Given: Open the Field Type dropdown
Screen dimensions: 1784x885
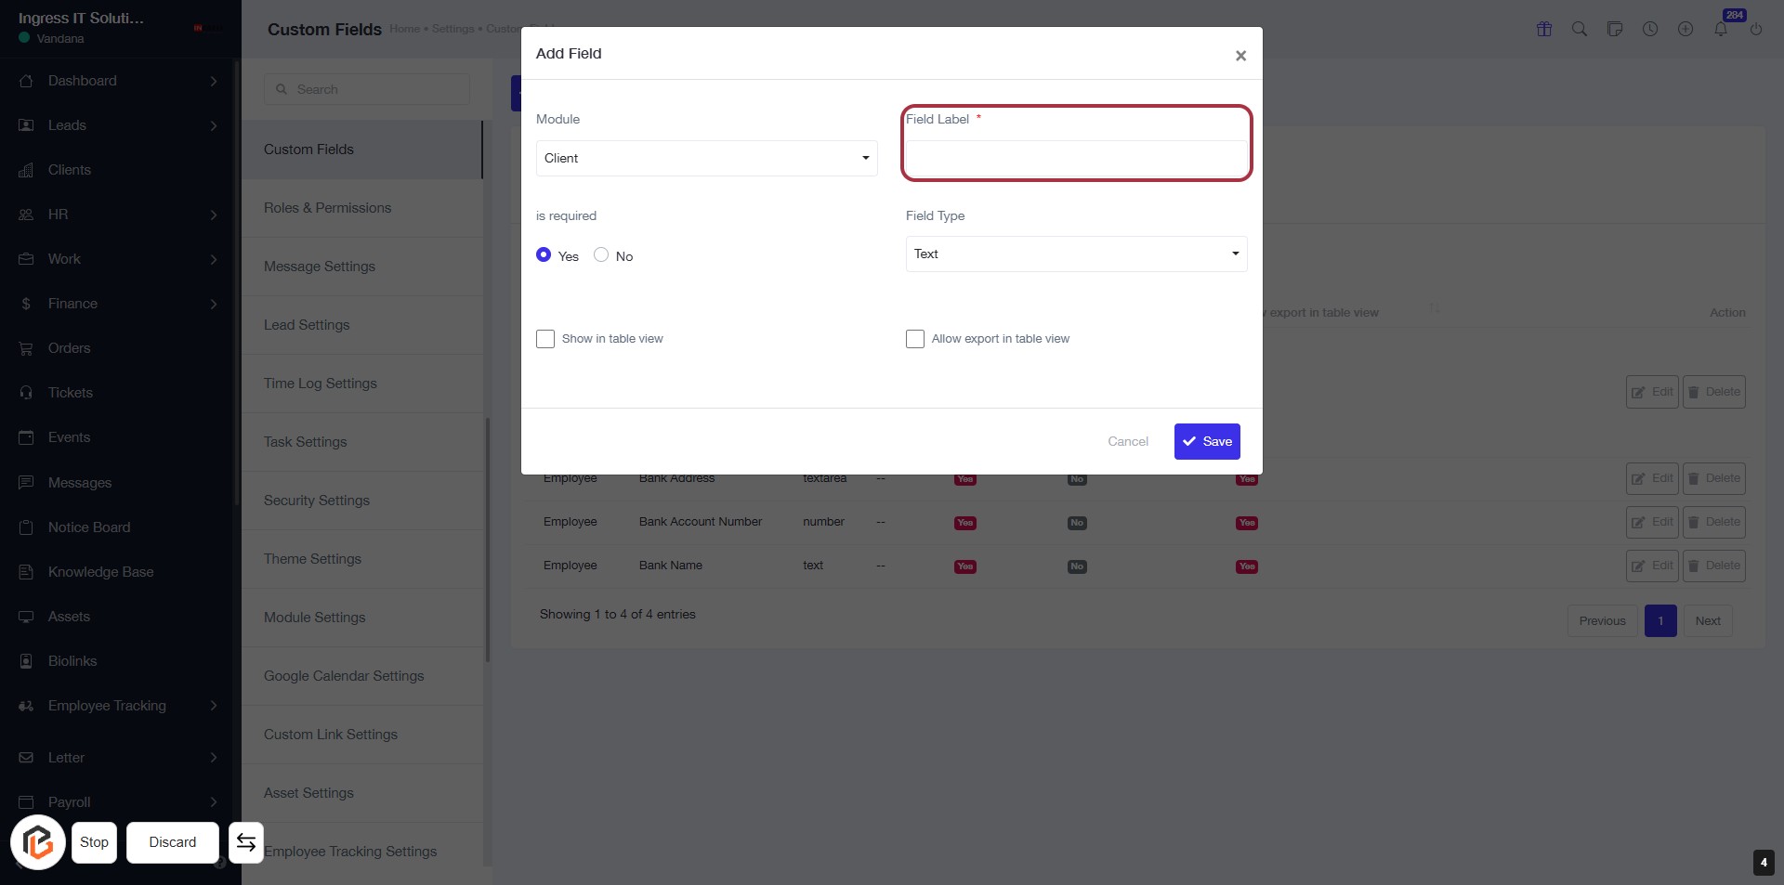Looking at the screenshot, I should 1076,254.
